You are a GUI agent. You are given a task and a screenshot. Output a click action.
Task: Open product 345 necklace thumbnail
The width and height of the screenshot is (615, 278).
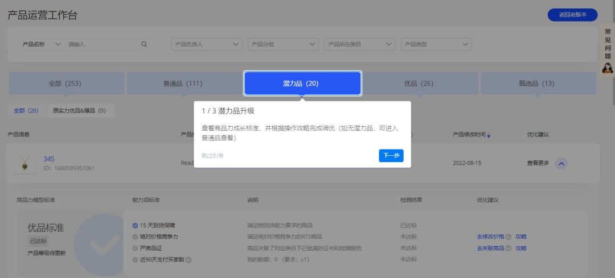[x=25, y=163]
